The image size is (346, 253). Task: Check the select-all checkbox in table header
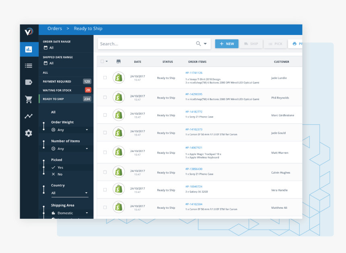(103, 61)
